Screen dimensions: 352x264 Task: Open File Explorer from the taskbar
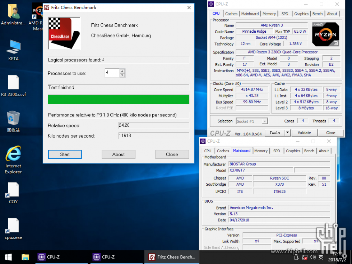pyautogui.click(x=25, y=257)
